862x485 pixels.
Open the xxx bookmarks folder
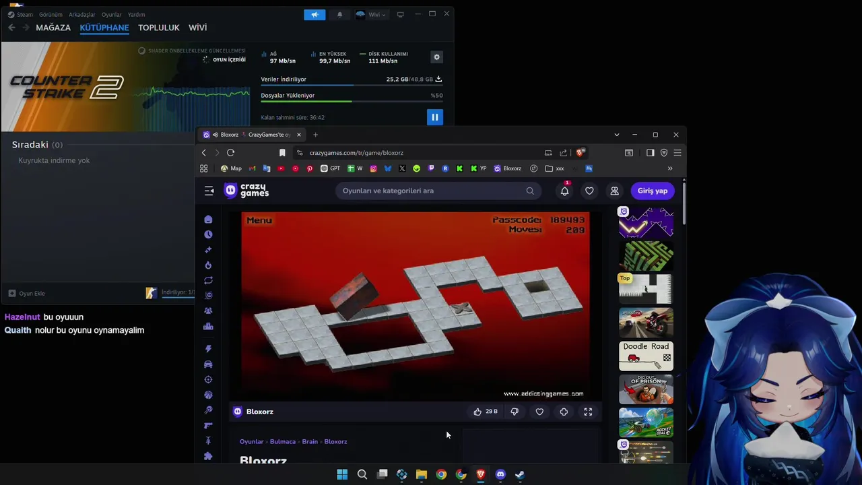click(x=555, y=168)
